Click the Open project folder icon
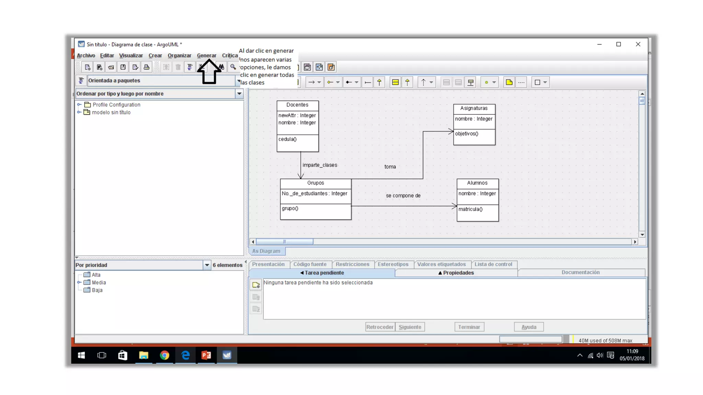 pos(111,67)
